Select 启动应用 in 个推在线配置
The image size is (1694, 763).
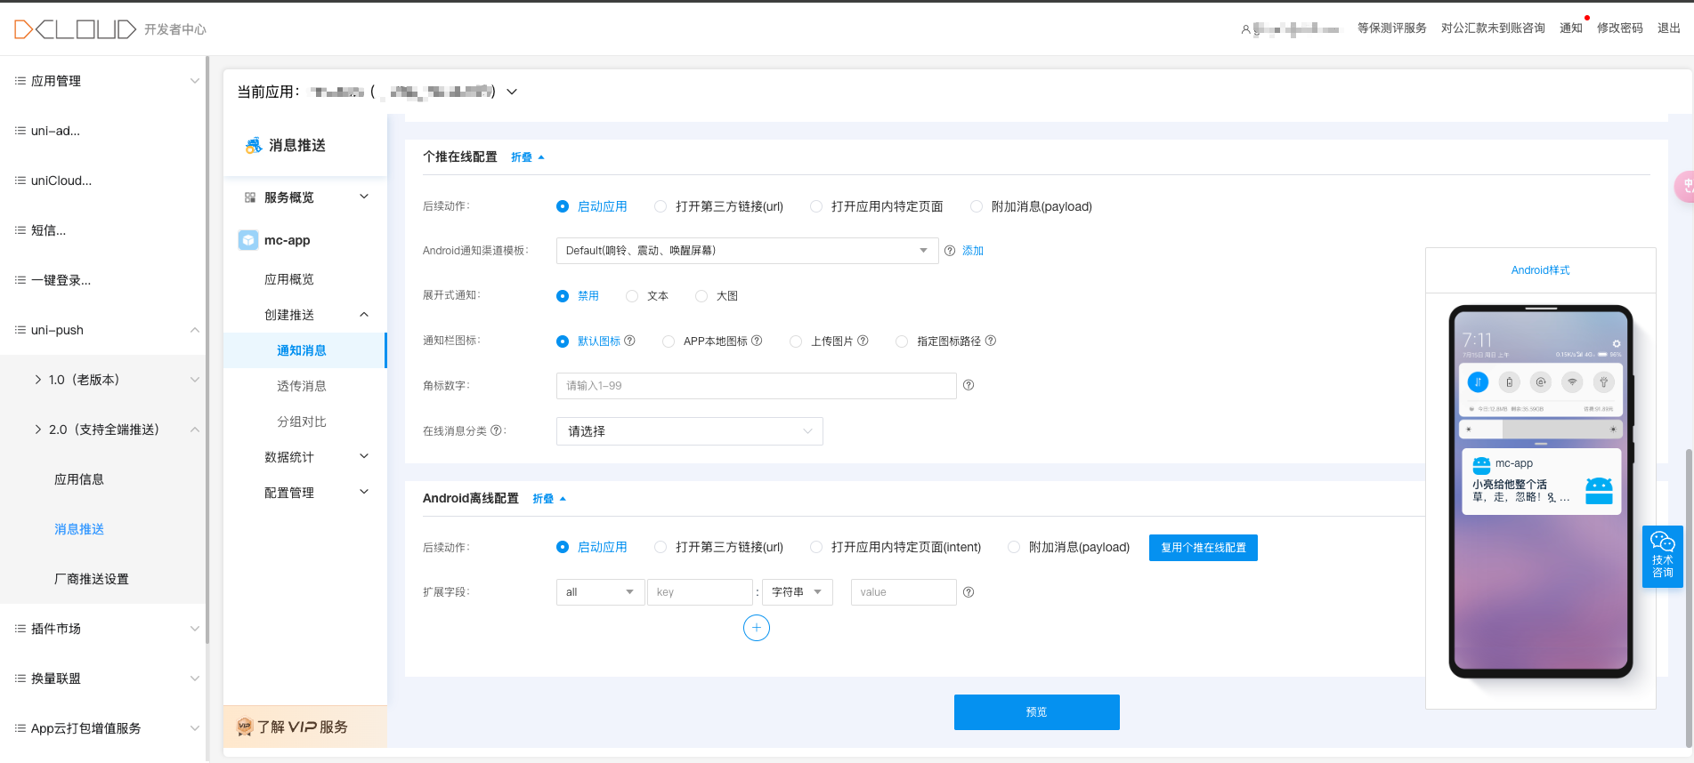(563, 206)
